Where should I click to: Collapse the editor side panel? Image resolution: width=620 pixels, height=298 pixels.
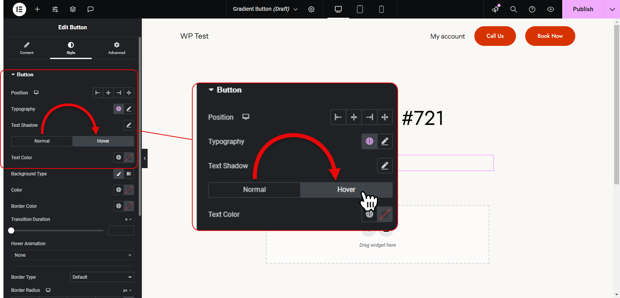coord(144,158)
